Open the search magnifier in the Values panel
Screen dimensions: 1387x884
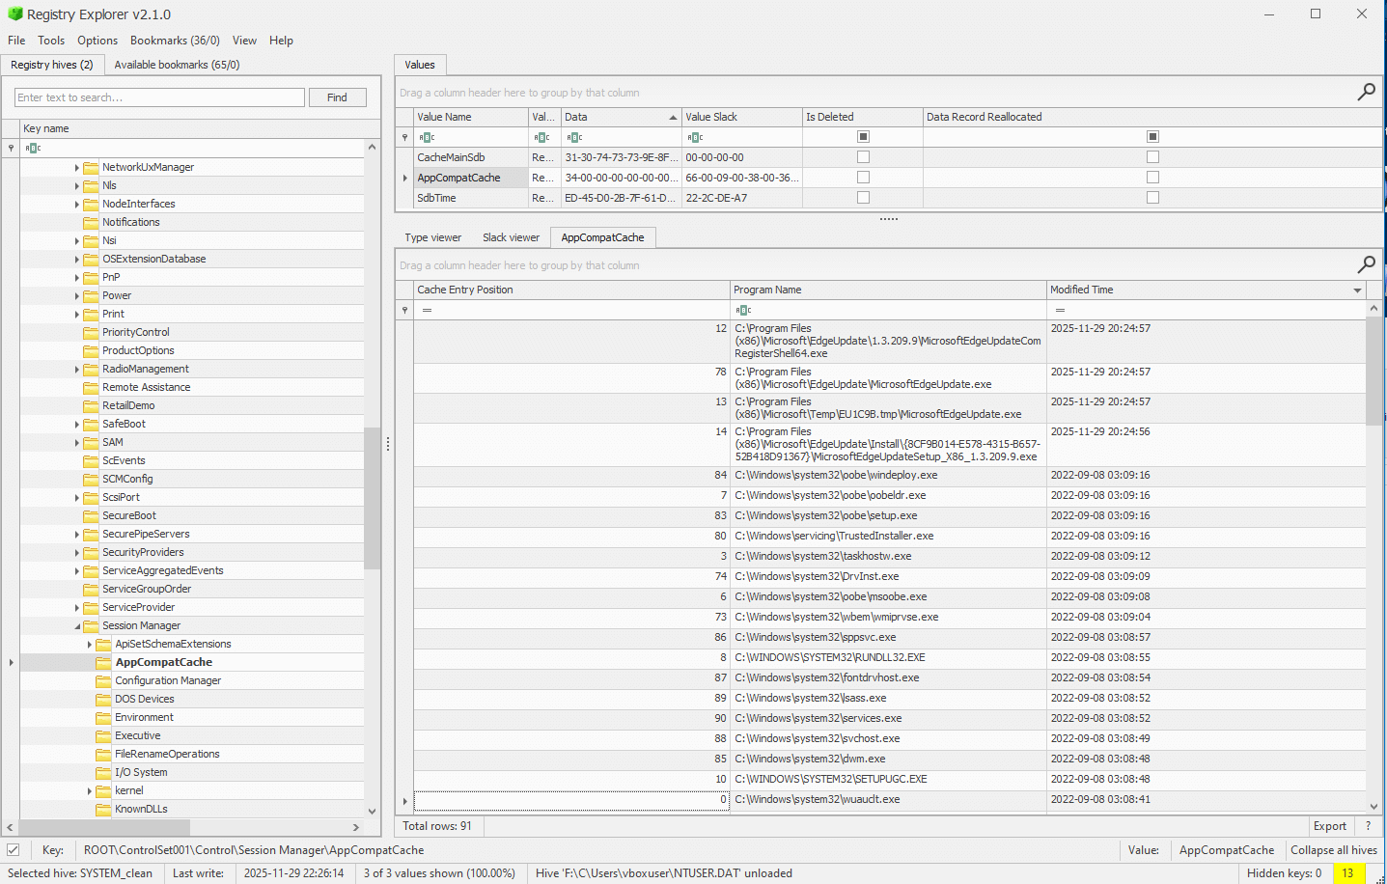click(x=1366, y=92)
